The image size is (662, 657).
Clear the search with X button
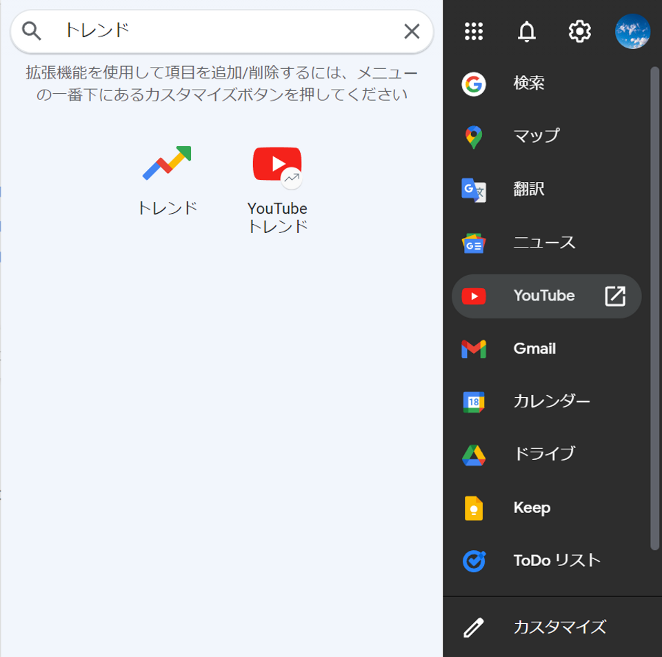pyautogui.click(x=412, y=31)
